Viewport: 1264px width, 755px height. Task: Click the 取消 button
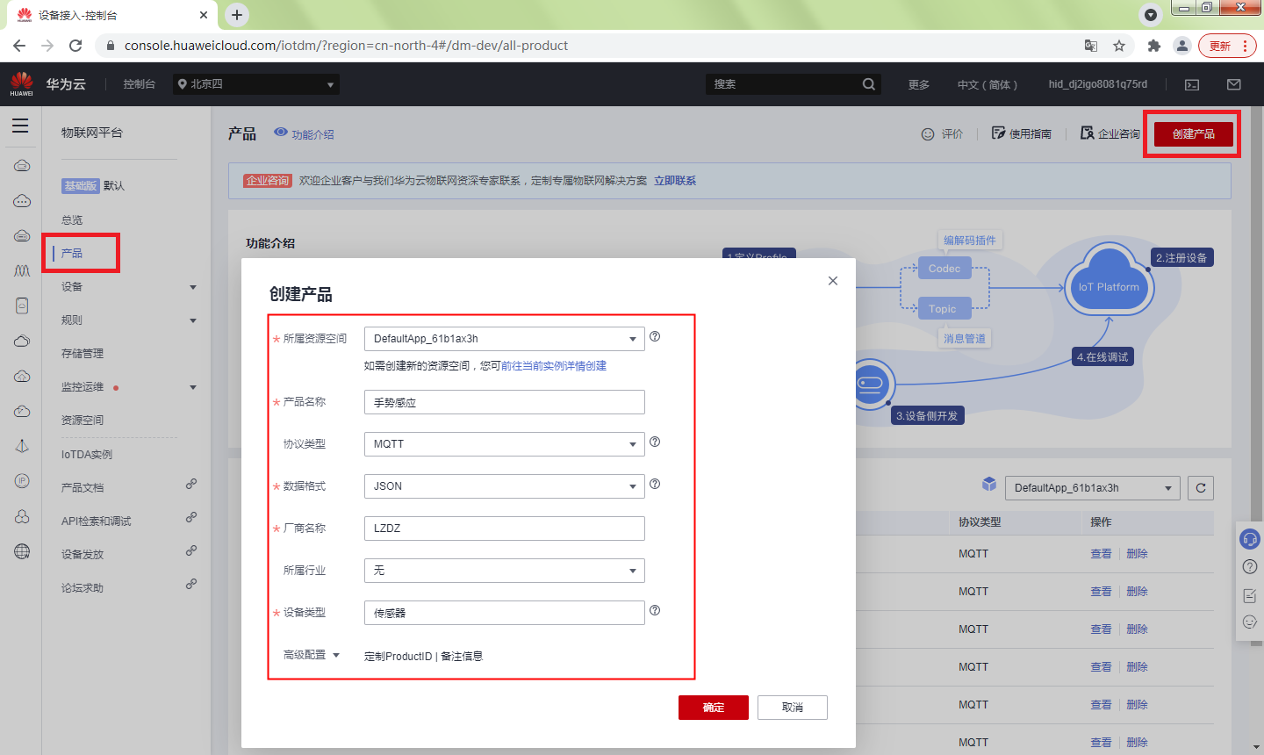[x=793, y=708]
